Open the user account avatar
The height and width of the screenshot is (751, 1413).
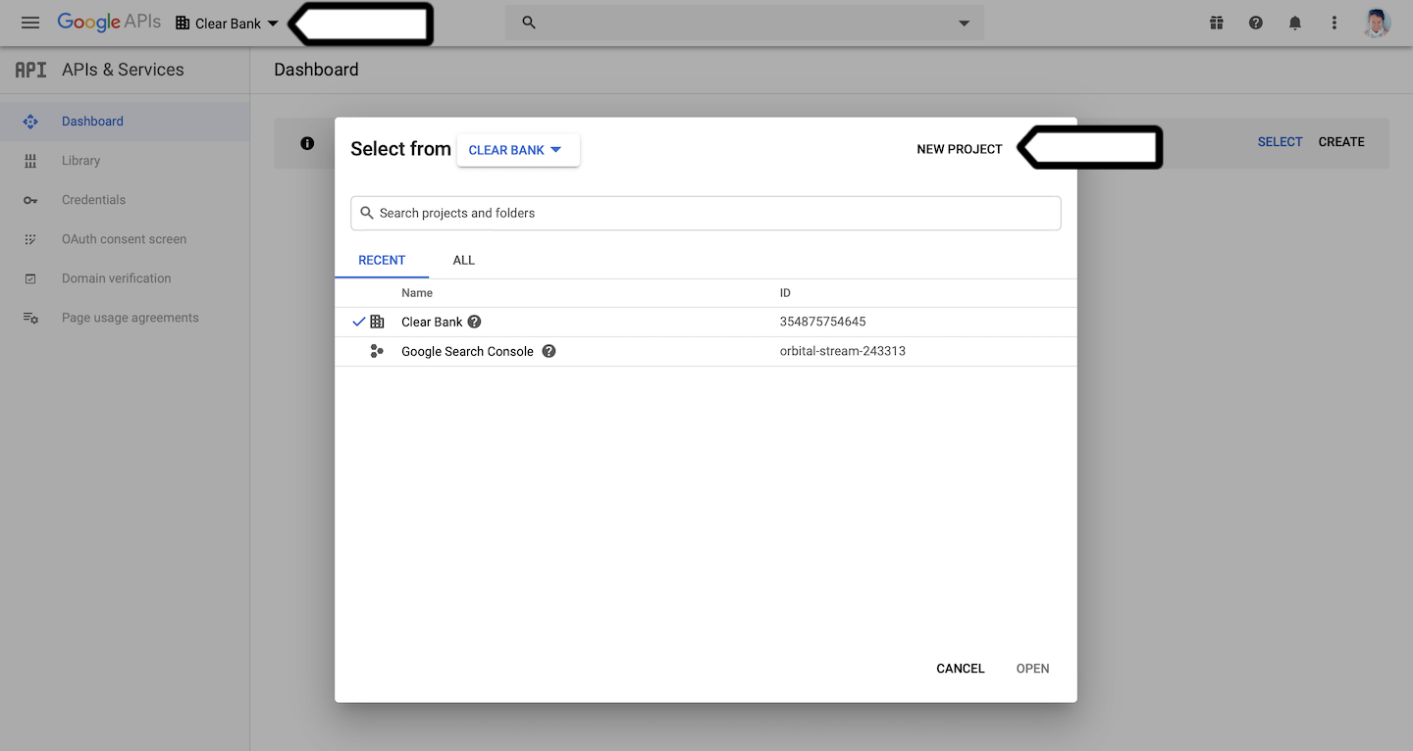1377,23
